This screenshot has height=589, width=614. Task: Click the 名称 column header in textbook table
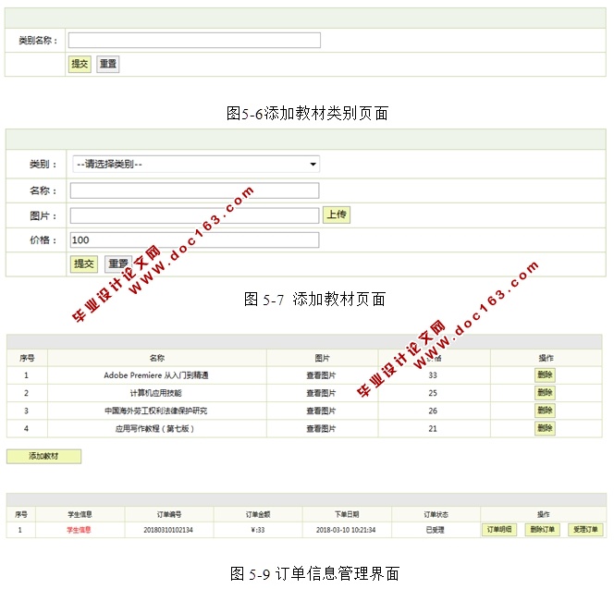point(157,358)
